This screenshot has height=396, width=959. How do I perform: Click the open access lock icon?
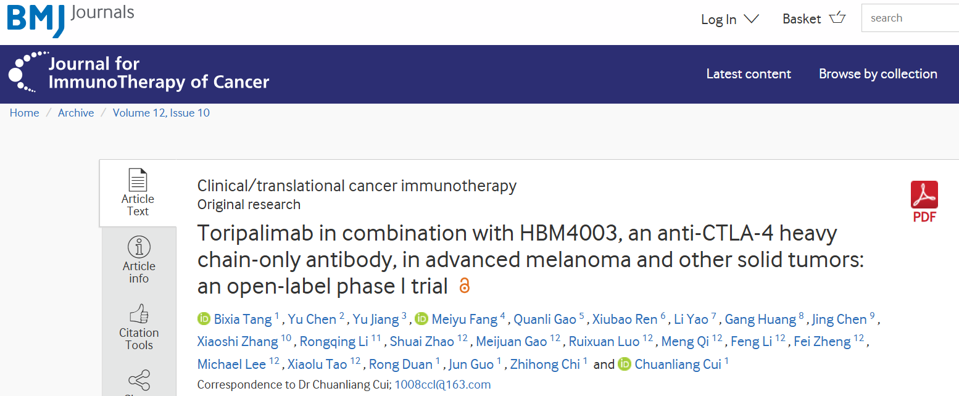pyautogui.click(x=464, y=286)
